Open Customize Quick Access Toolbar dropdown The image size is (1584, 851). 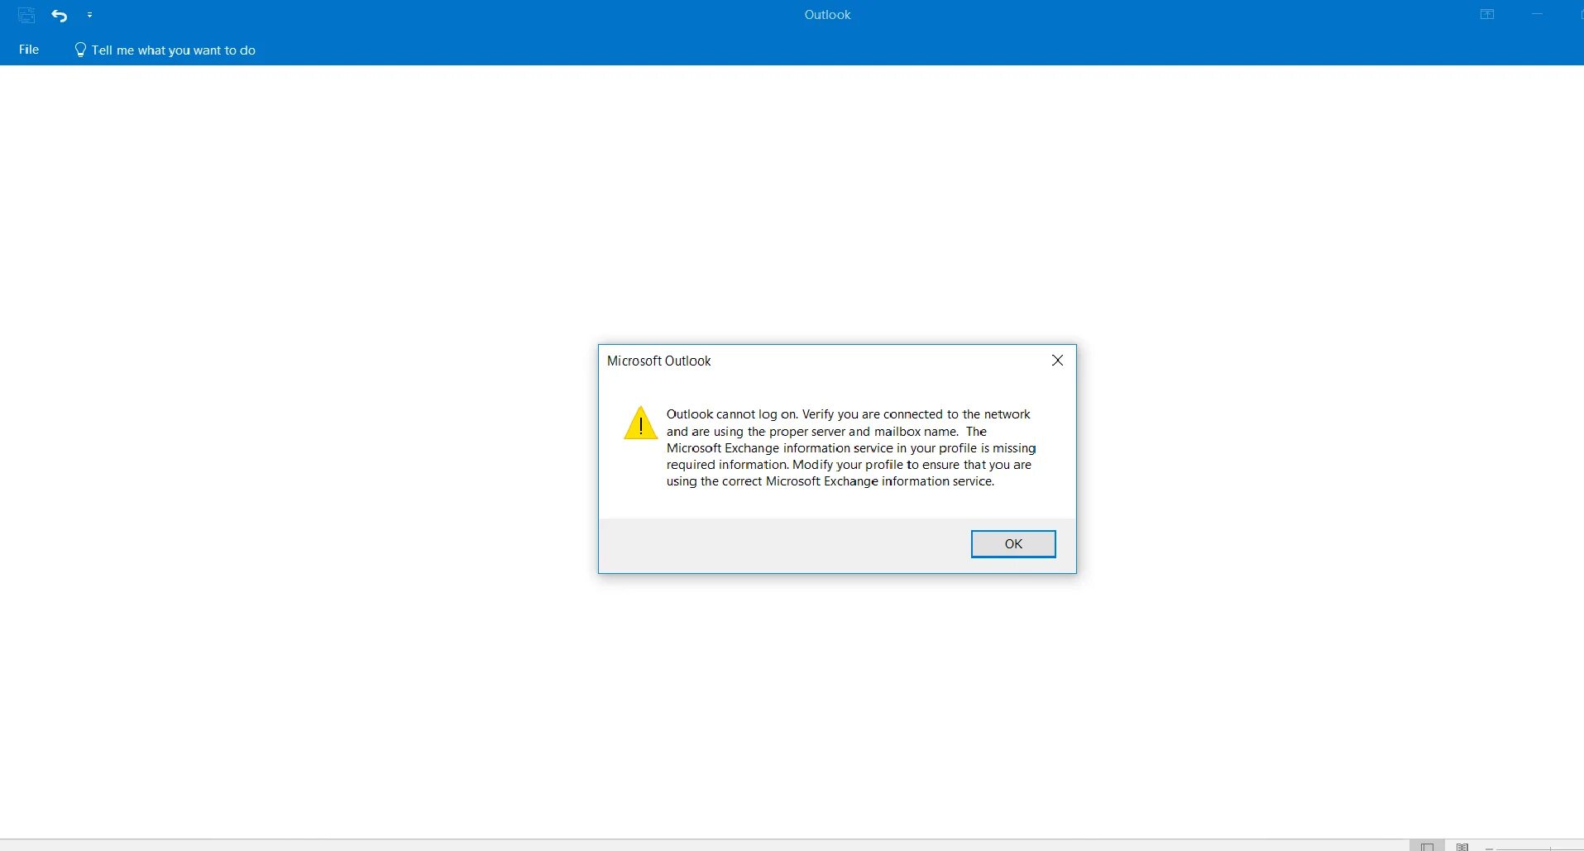pos(89,15)
